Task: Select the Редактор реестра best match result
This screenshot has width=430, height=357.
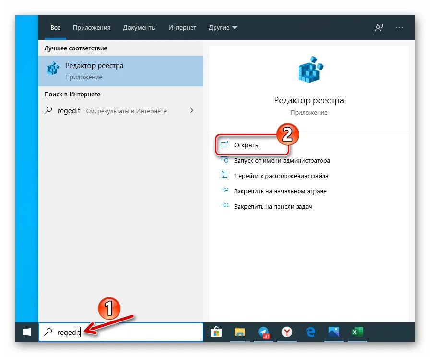Action: (x=121, y=71)
